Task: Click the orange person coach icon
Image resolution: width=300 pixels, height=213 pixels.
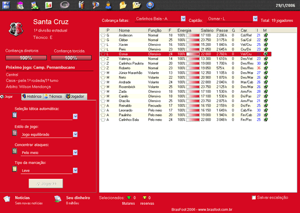Action: [109, 5]
